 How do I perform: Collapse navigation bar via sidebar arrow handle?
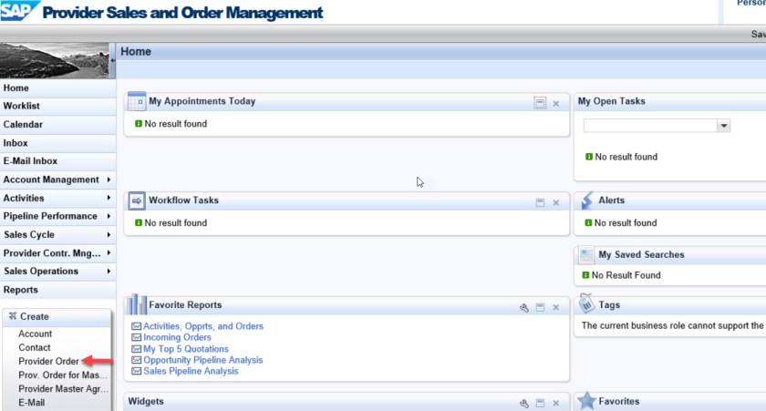113,60
